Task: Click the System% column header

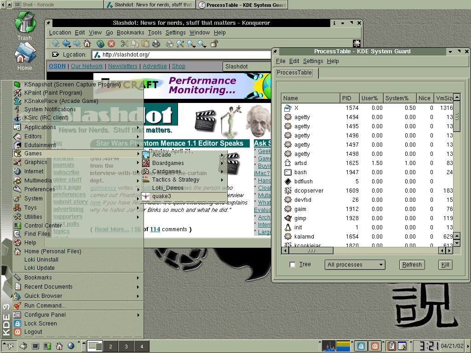Action: pos(399,98)
